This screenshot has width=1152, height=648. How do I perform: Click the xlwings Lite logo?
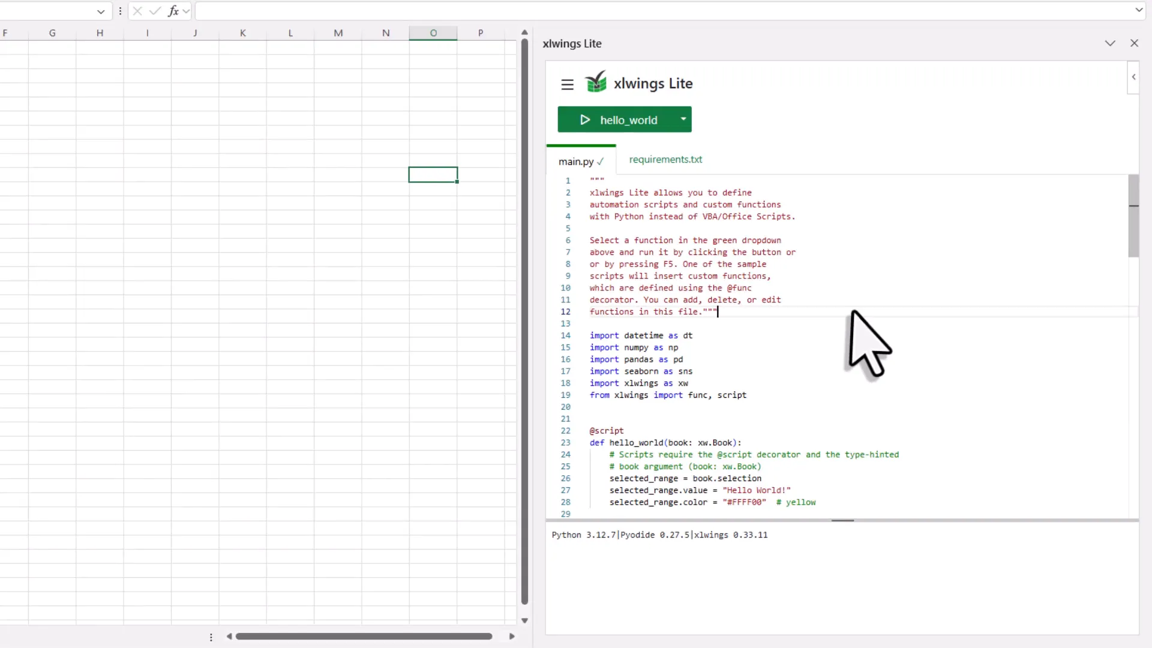coord(596,82)
